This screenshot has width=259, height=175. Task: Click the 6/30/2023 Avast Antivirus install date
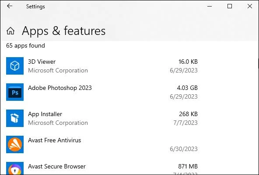tap(184, 149)
